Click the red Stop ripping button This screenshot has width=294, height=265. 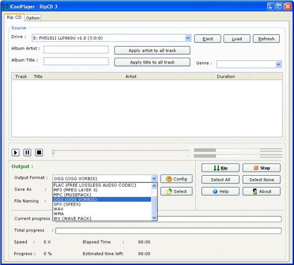tap(262, 168)
